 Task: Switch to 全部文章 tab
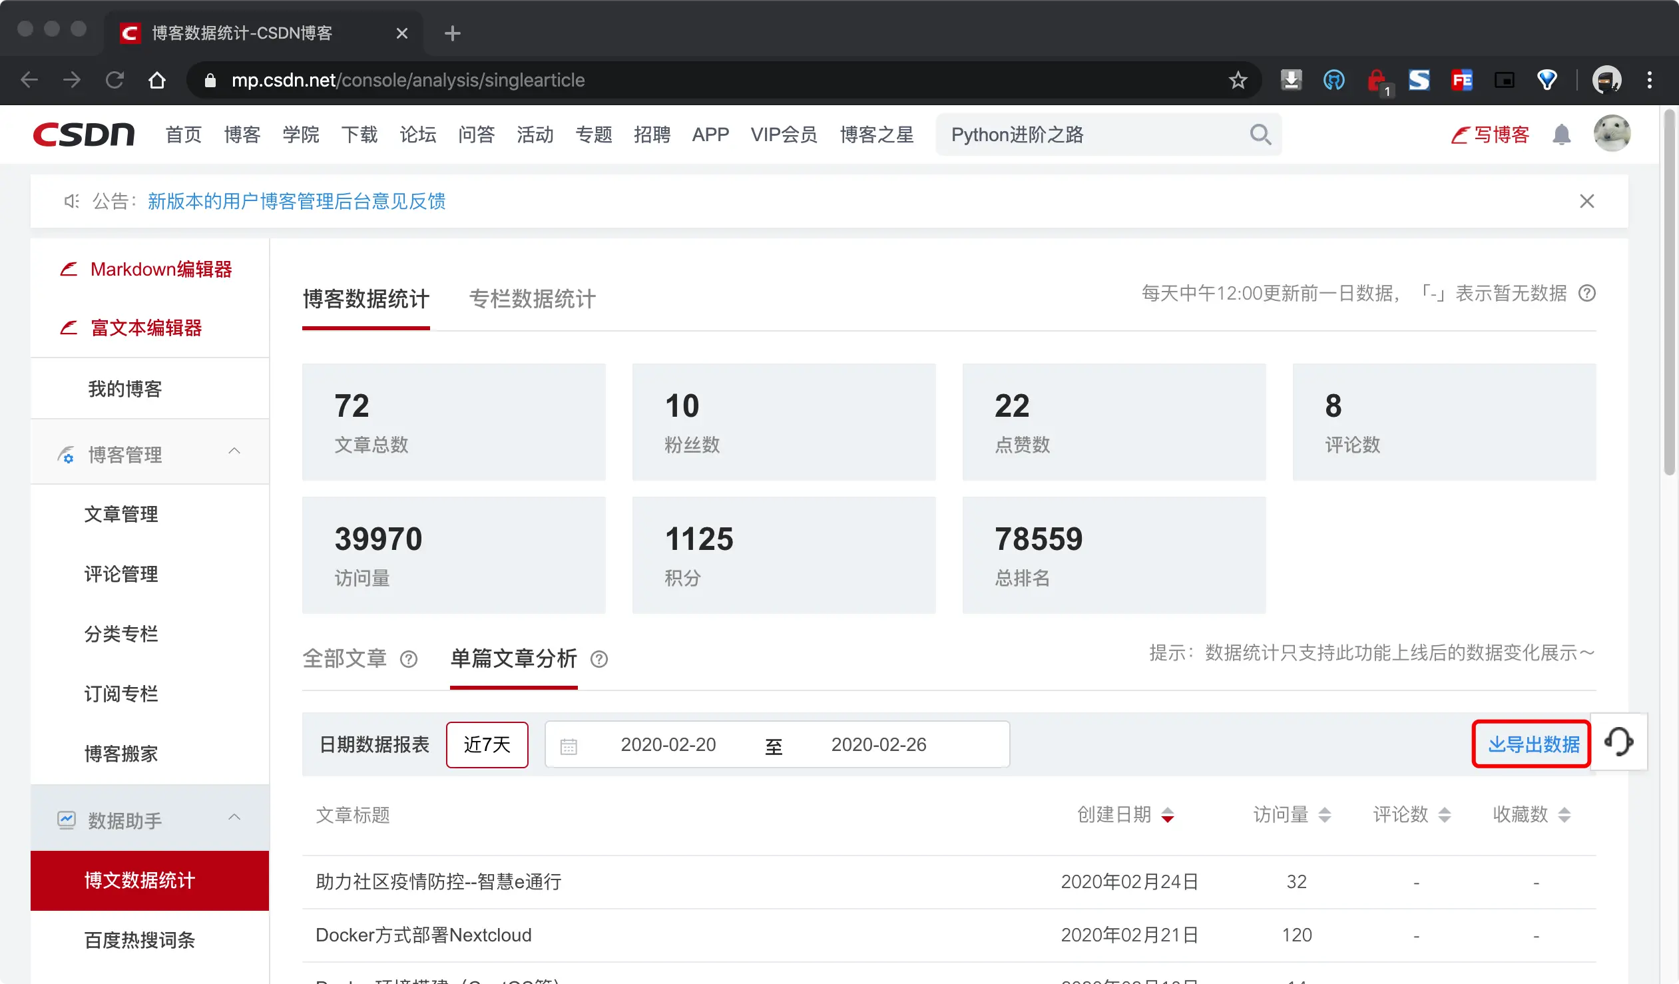pos(344,659)
